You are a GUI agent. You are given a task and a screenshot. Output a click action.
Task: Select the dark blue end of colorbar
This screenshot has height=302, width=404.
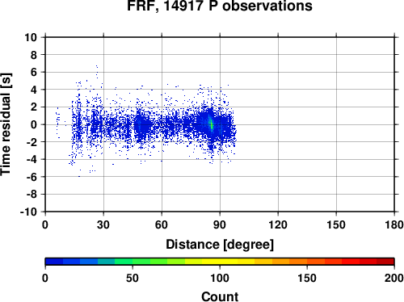click(x=54, y=262)
